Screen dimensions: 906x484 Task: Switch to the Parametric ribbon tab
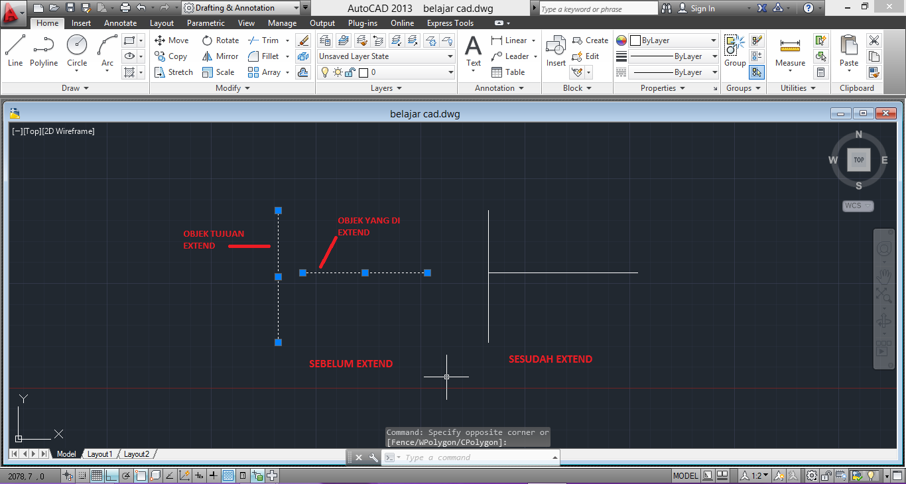206,23
